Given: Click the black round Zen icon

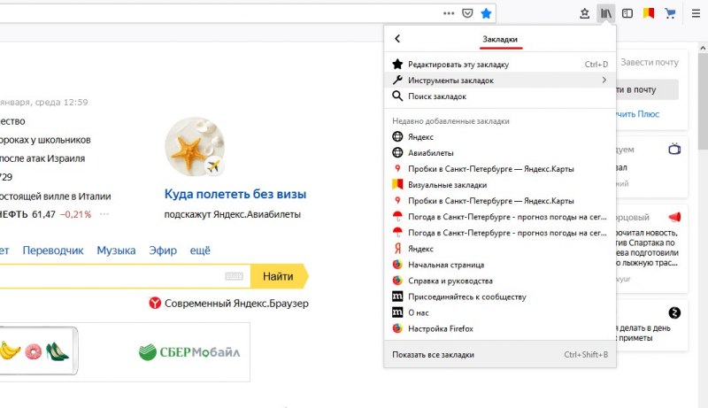Looking at the screenshot, I should pos(674,312).
